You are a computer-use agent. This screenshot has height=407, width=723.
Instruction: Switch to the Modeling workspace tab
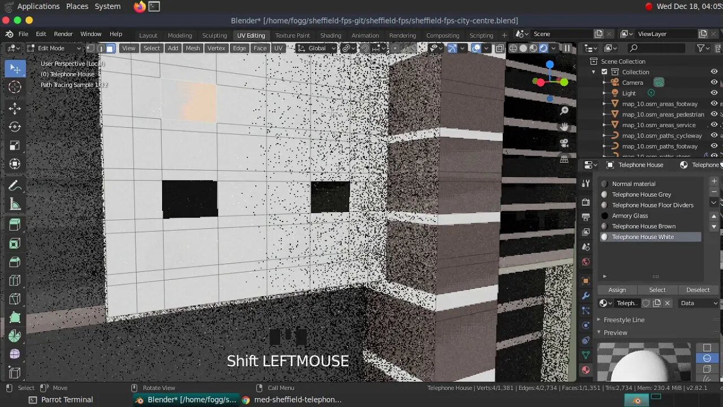[180, 35]
